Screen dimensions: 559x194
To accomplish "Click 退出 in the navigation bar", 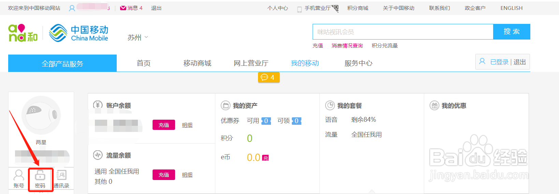I will click(520, 62).
